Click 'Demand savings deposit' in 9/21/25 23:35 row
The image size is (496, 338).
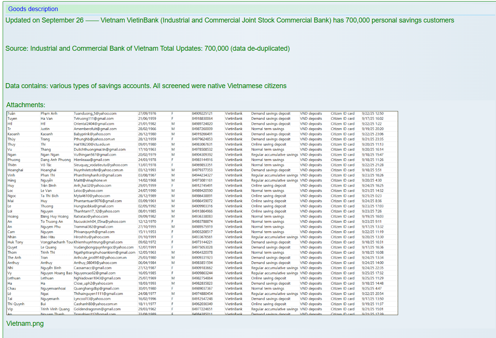[x=270, y=139]
